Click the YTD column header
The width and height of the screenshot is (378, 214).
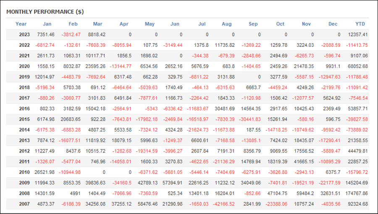[x=360, y=24]
